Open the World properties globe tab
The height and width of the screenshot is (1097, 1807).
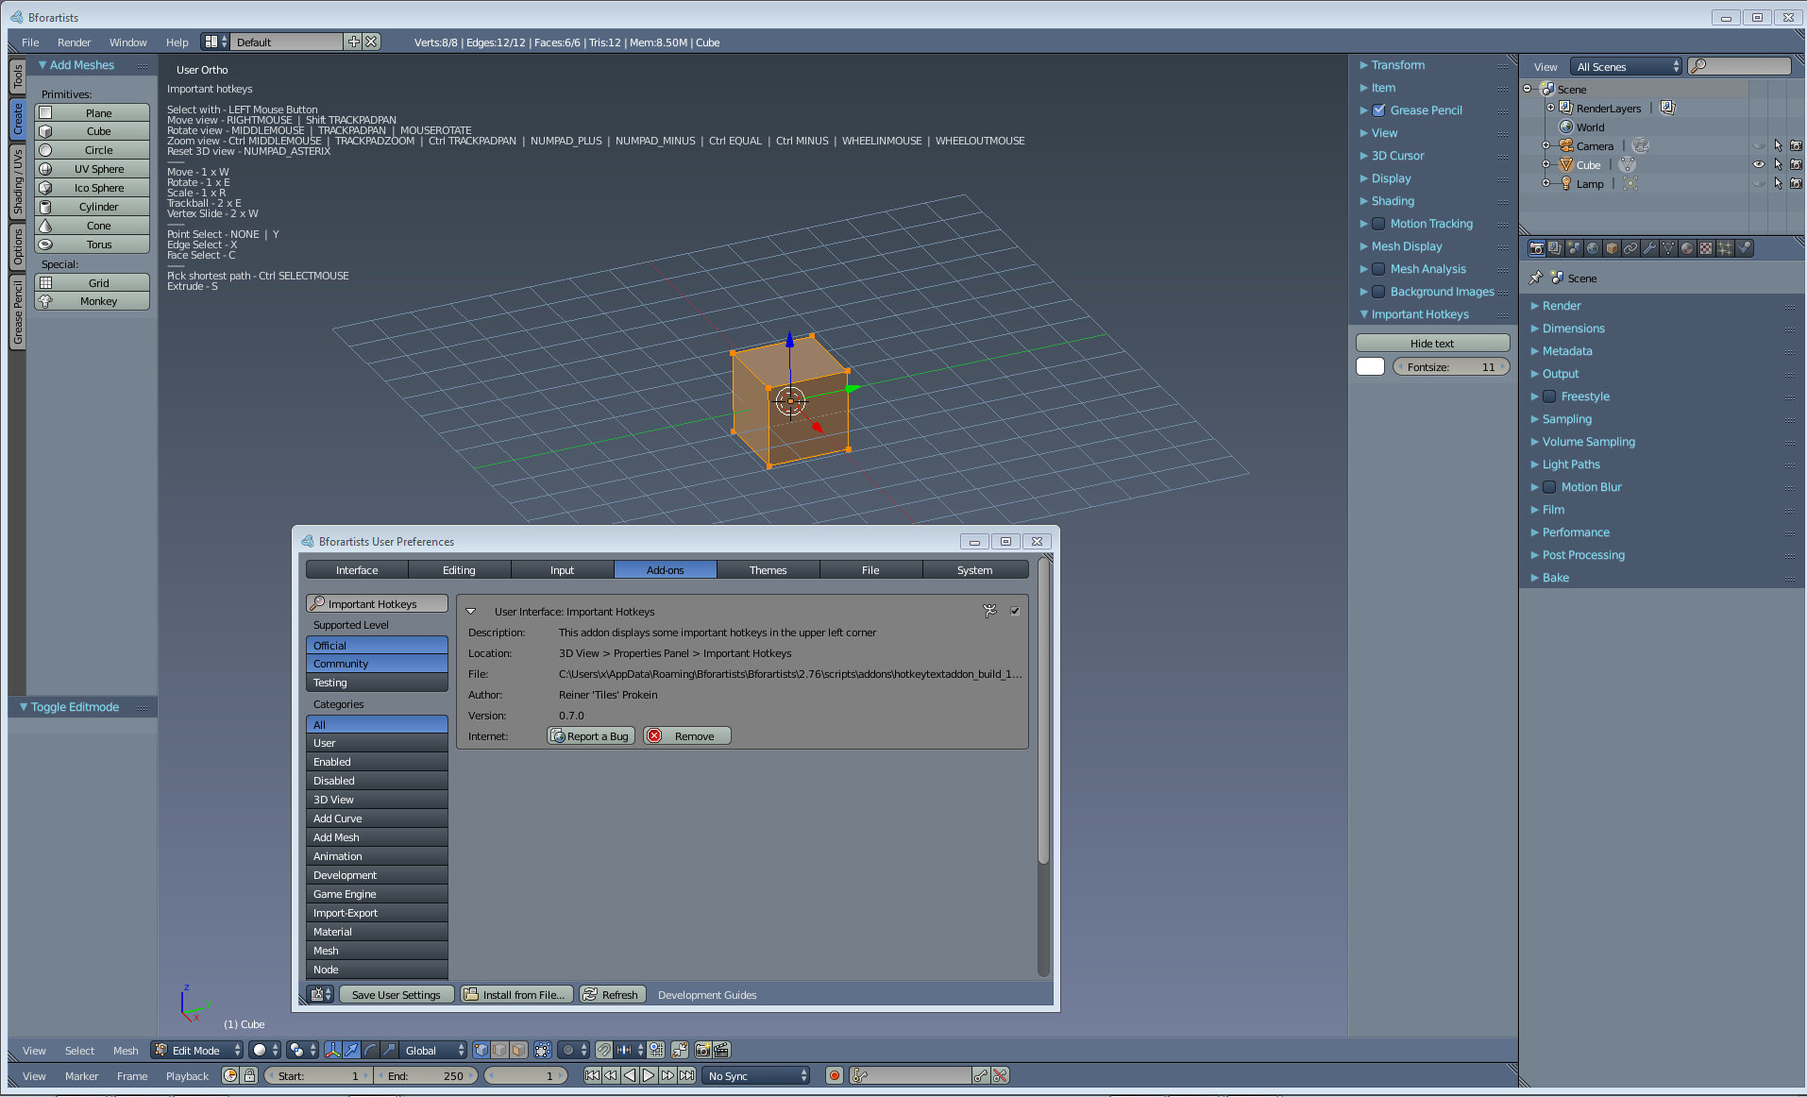pos(1593,248)
